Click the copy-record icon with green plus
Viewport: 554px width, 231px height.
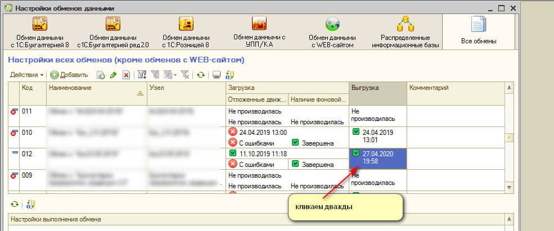[101, 75]
